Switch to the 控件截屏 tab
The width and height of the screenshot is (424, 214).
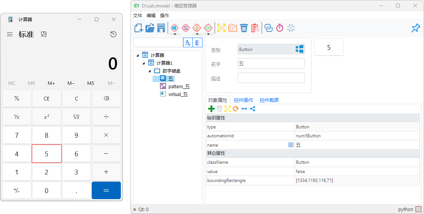pyautogui.click(x=269, y=100)
